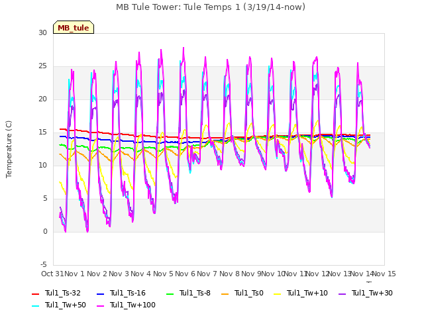Select the Tul1_Ts0 legend label
The height and width of the screenshot is (318, 424).
tap(249, 293)
